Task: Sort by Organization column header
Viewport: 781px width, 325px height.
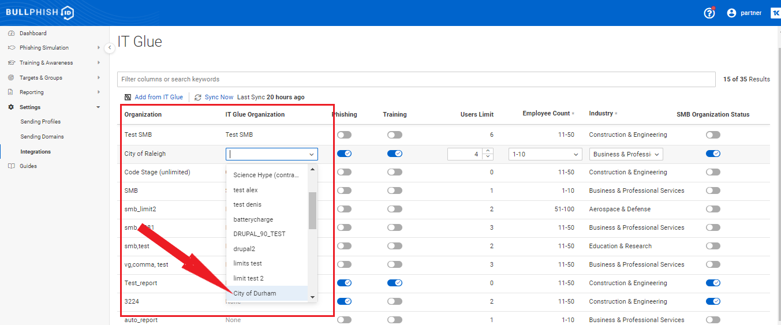Action: tap(143, 115)
